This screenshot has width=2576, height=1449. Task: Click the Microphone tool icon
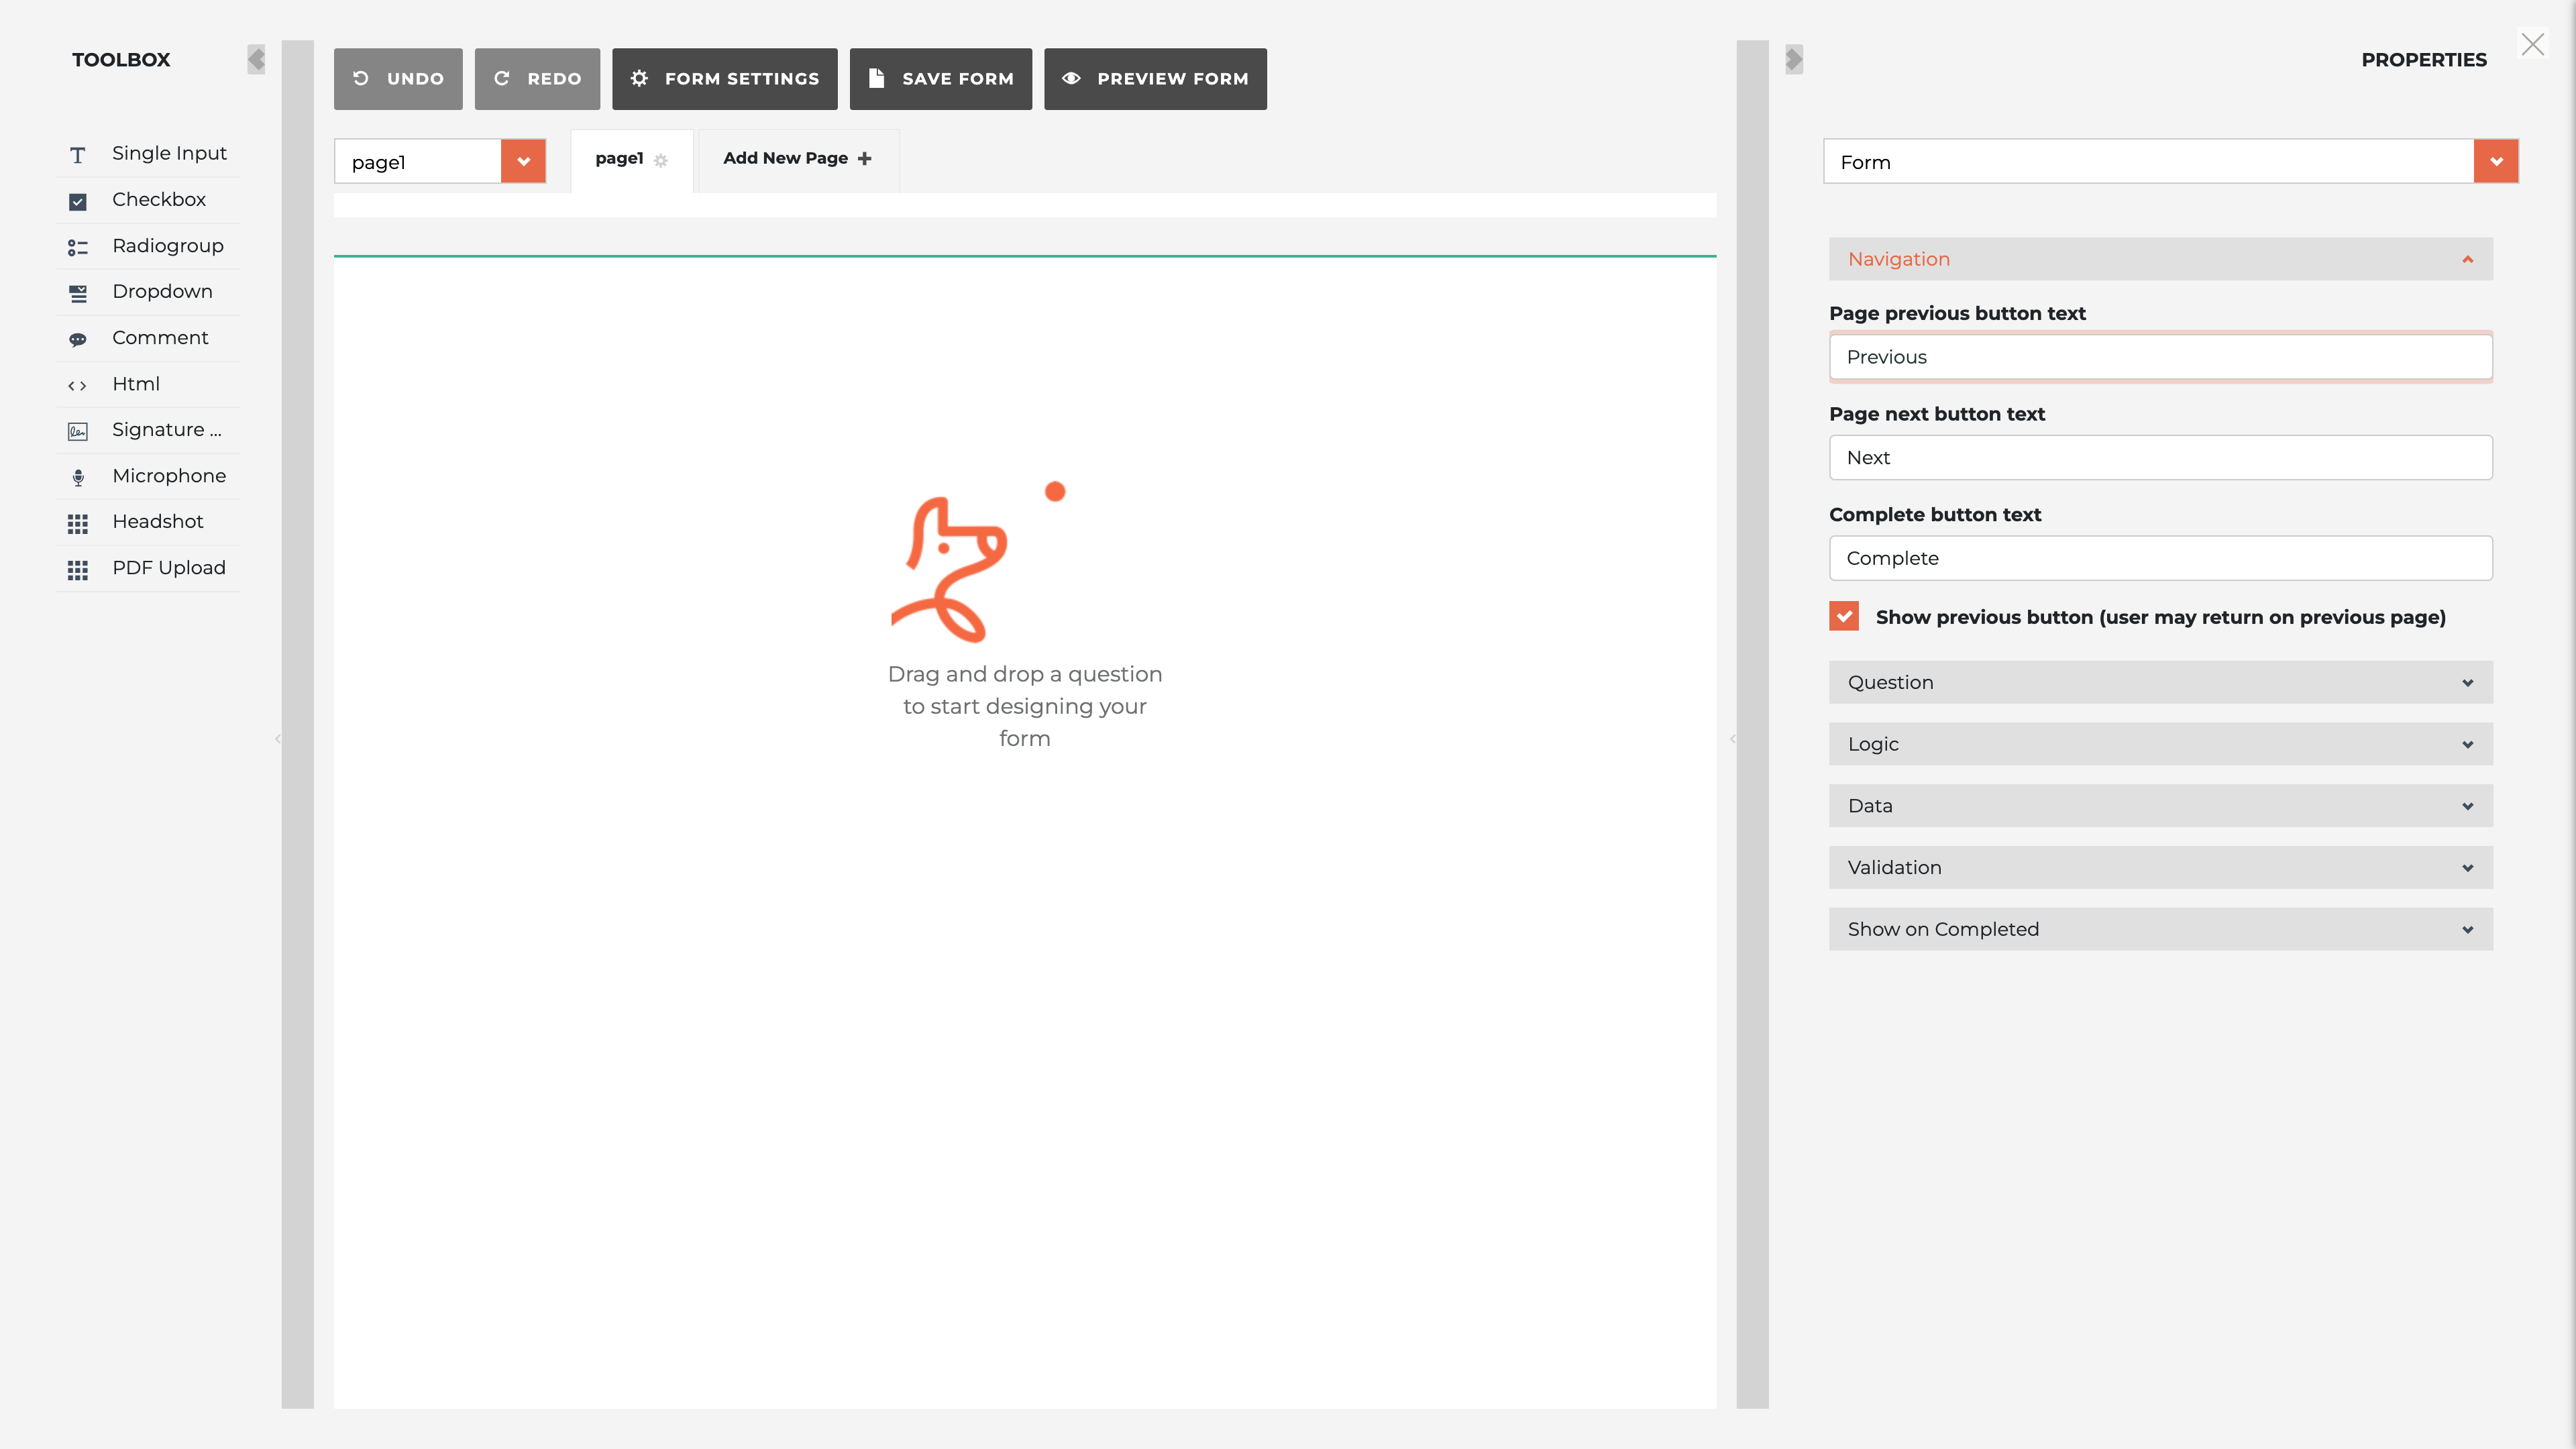click(x=78, y=476)
